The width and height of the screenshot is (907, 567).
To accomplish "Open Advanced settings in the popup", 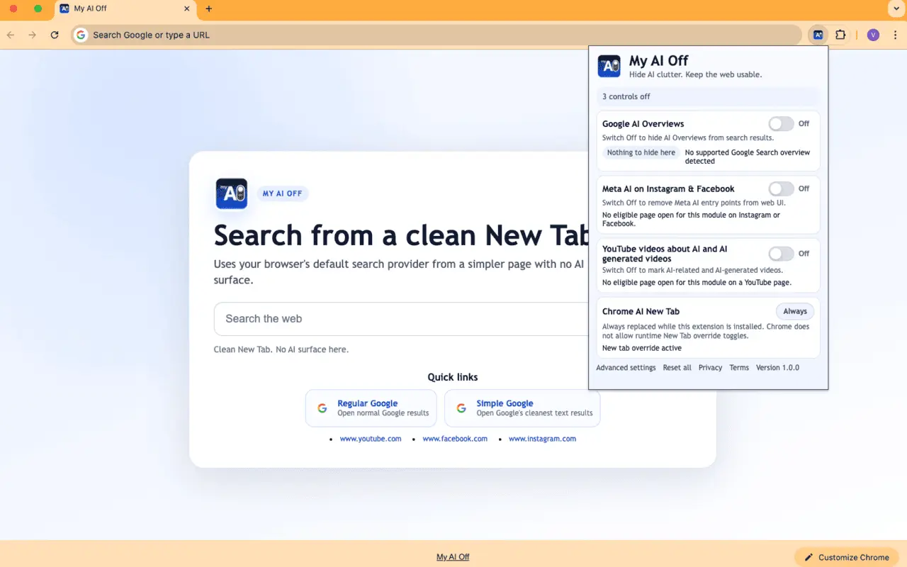I will coord(626,368).
